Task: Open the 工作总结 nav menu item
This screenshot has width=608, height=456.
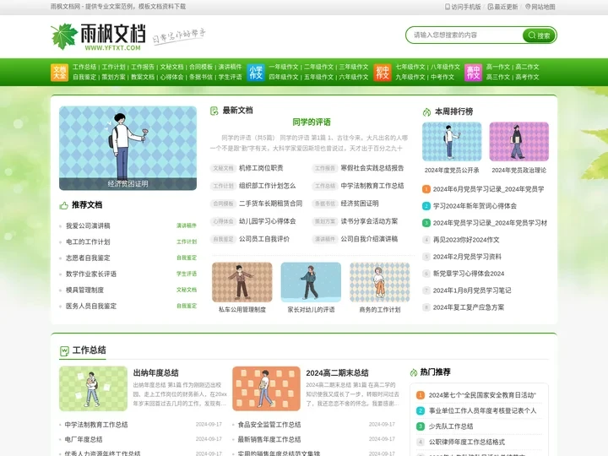Action: coord(84,67)
